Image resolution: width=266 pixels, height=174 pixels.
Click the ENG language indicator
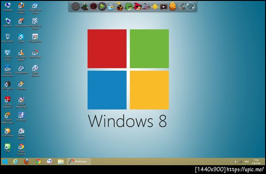(x=246, y=162)
